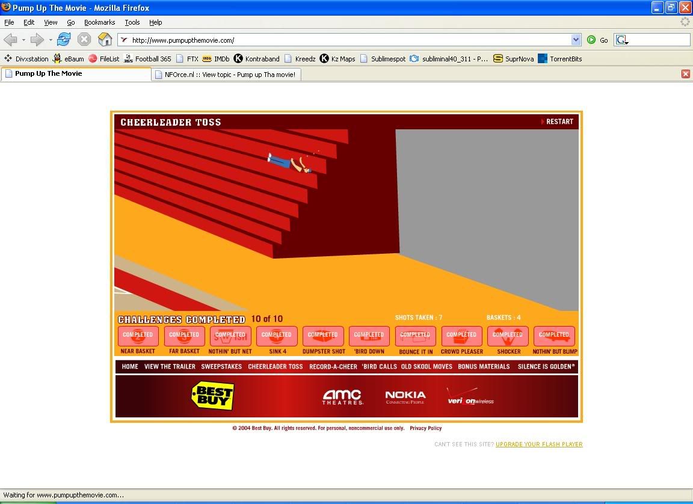Click into the URL address field
693x504 pixels.
point(349,40)
